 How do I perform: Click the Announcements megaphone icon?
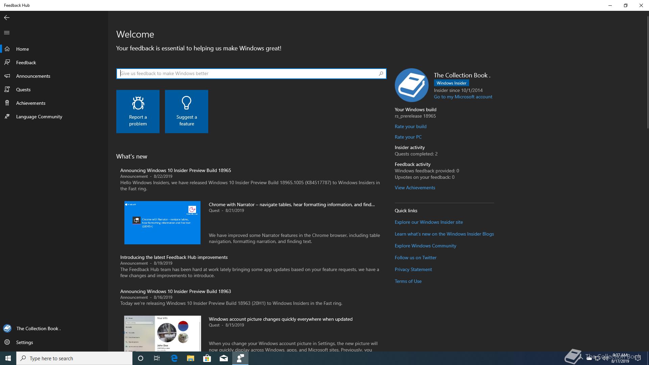(7, 76)
